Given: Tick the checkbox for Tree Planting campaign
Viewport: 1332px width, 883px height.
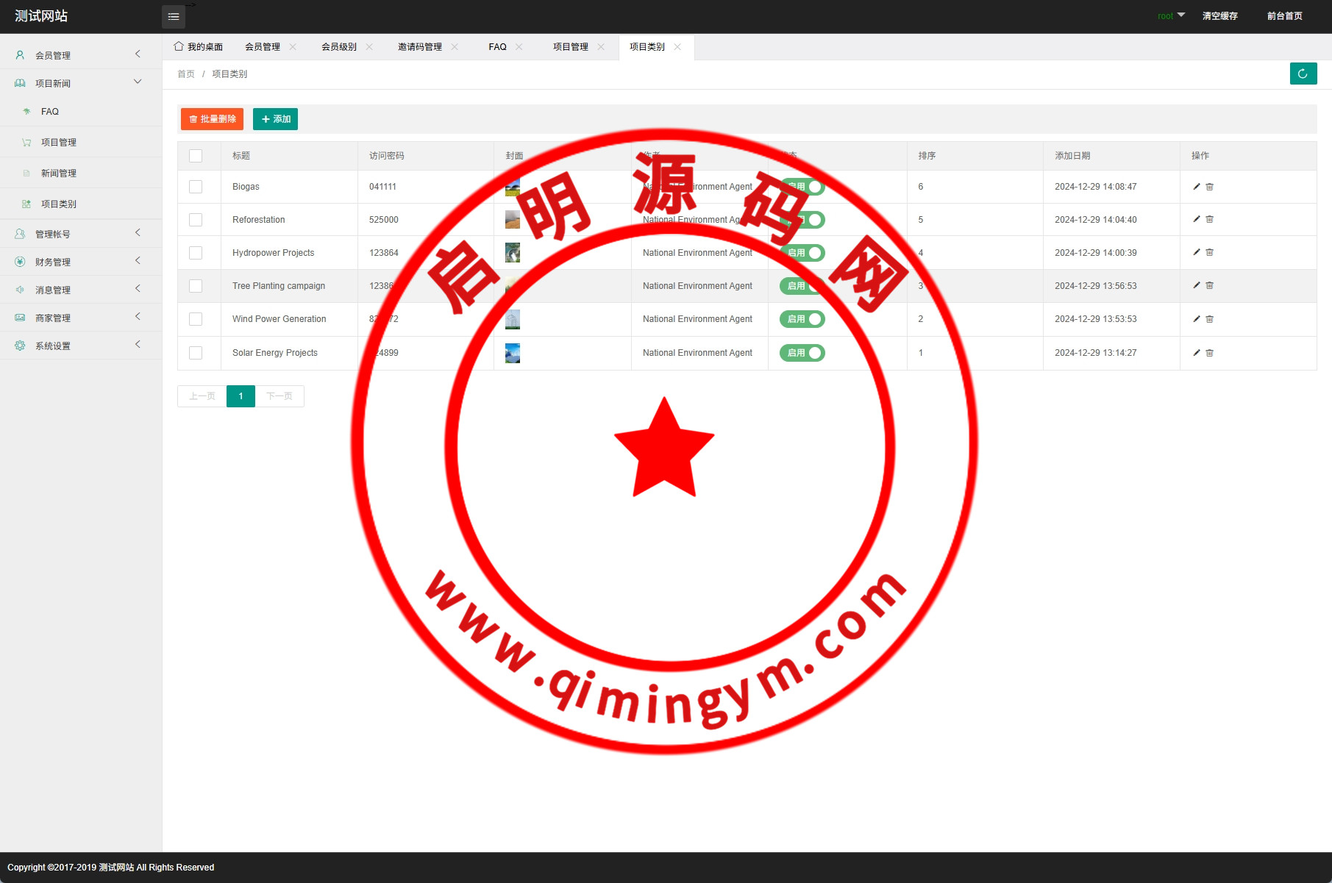Looking at the screenshot, I should [x=196, y=286].
